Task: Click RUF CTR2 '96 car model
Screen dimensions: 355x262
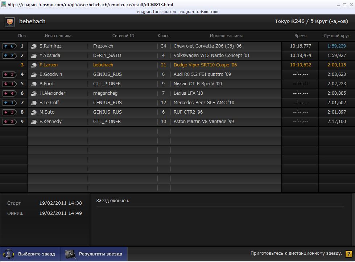Action: (188, 112)
